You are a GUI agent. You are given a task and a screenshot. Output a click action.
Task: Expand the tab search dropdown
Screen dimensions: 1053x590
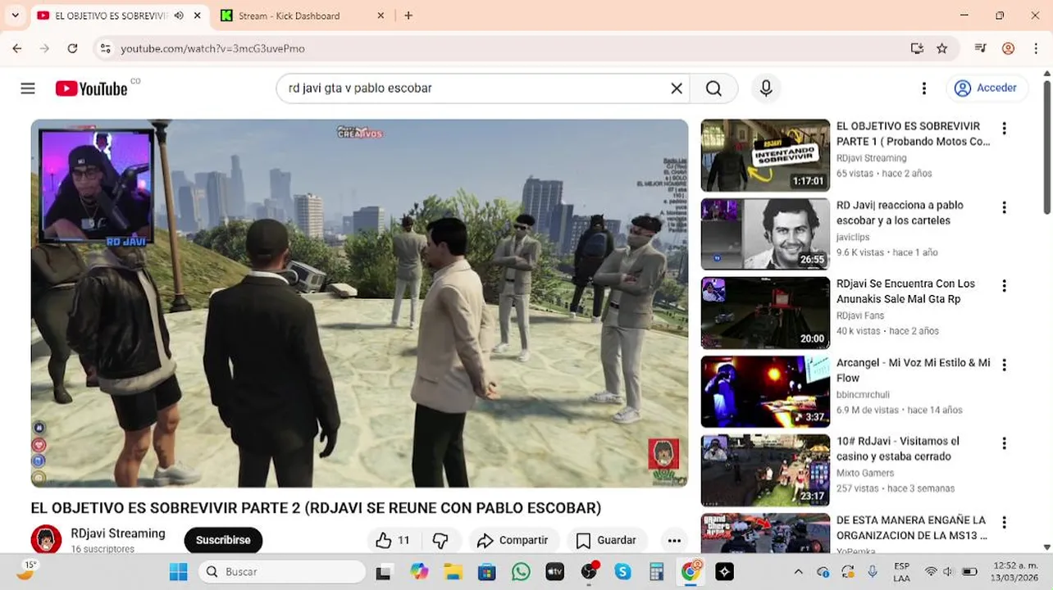coord(15,16)
